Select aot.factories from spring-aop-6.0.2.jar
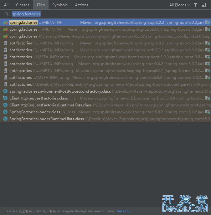The image size is (211, 215). tap(105, 43)
